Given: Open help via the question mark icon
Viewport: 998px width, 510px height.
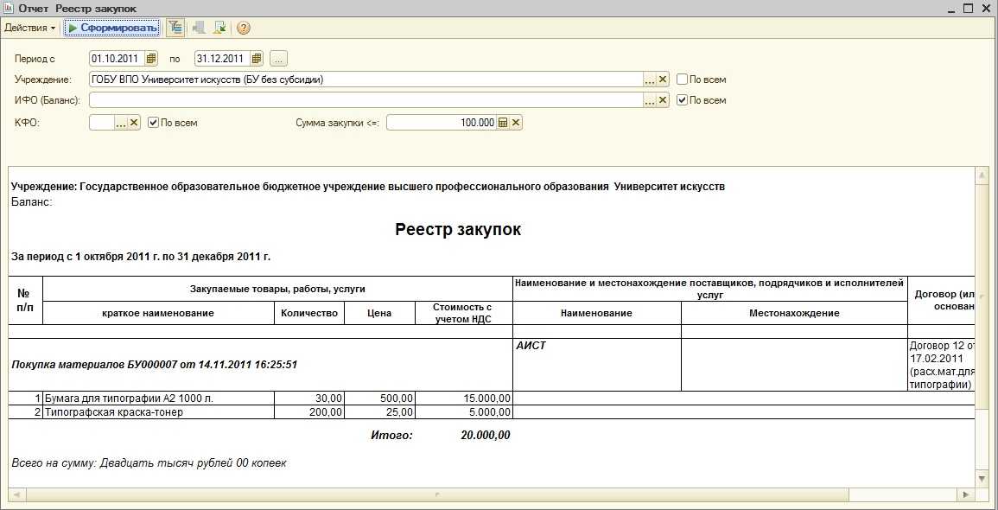Looking at the screenshot, I should pos(243,28).
